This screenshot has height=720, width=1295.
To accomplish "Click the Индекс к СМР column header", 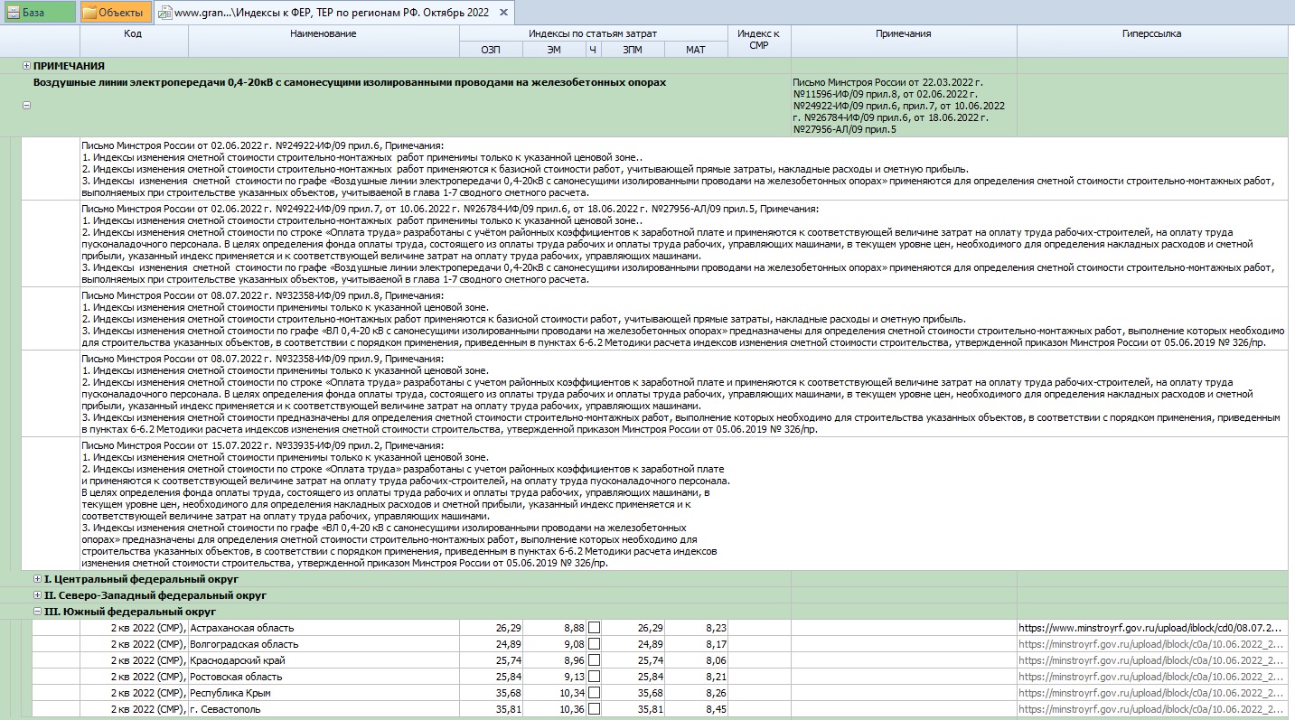I will (x=759, y=42).
